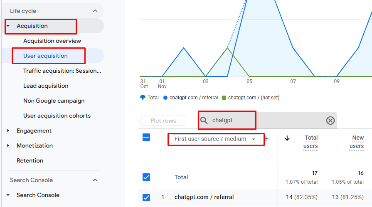Image resolution: width=372 pixels, height=207 pixels.
Task: Toggle the select-all rows checkbox
Action: [x=146, y=137]
